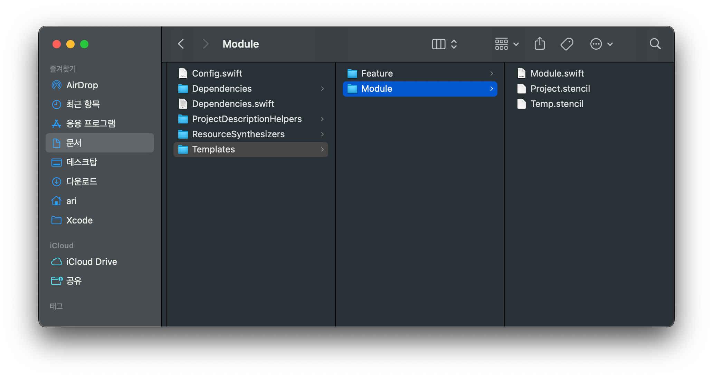Viewport: 713px width, 378px height.
Task: Open the Search magnifier icon
Action: pos(655,44)
